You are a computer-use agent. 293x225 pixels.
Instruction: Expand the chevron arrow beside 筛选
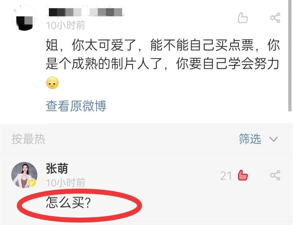coord(274,139)
